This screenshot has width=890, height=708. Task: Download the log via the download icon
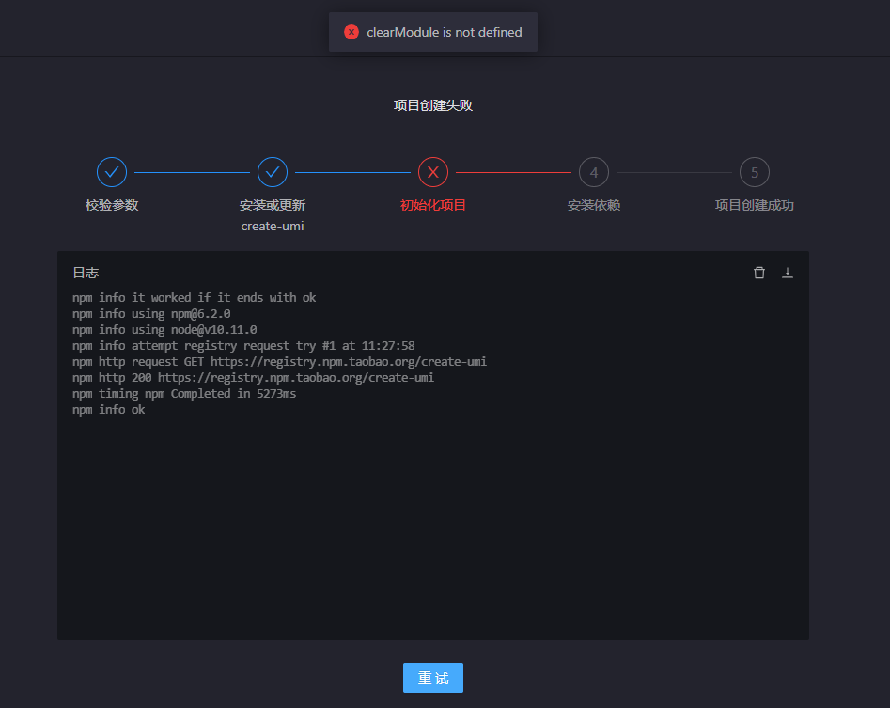[788, 272]
